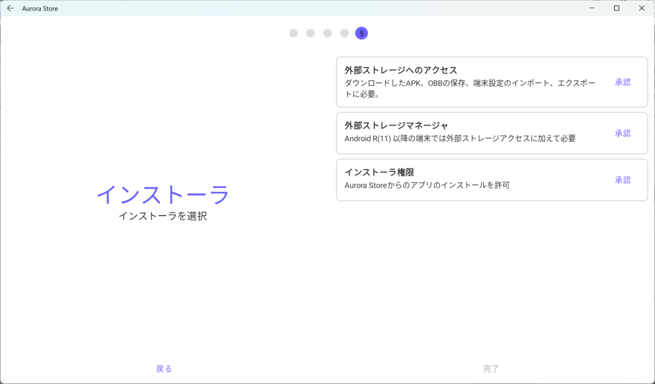Click the 戻る button at the bottom
655x384 pixels.
pyautogui.click(x=164, y=369)
